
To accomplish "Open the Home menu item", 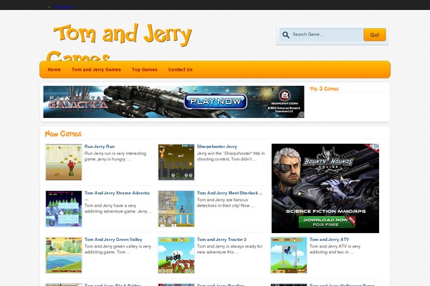I will (54, 69).
